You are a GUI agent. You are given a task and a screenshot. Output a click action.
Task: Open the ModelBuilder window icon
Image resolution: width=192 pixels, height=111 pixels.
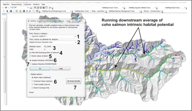[x=50, y=8]
